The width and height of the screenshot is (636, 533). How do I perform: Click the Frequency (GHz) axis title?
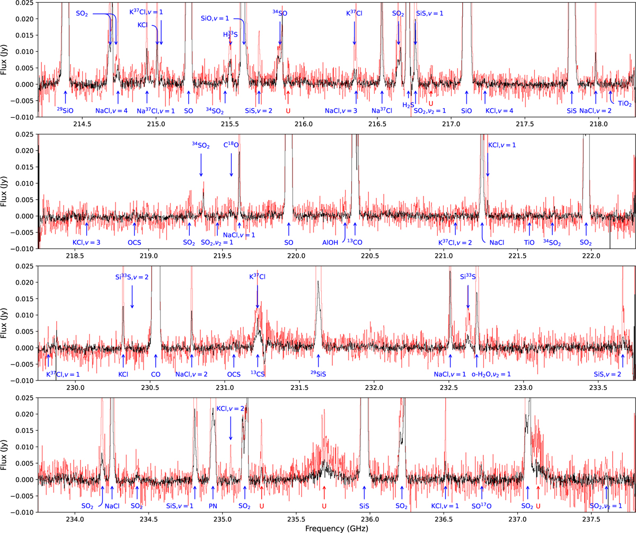[x=337, y=528]
